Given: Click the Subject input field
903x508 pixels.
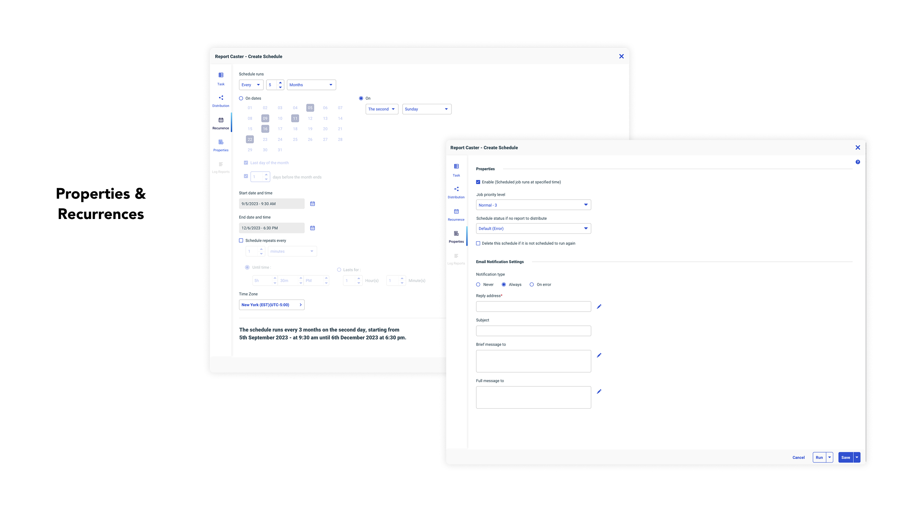Looking at the screenshot, I should (x=533, y=331).
